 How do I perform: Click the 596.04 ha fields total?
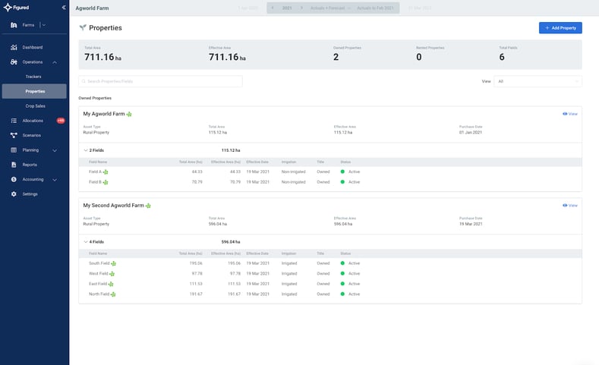231,242
